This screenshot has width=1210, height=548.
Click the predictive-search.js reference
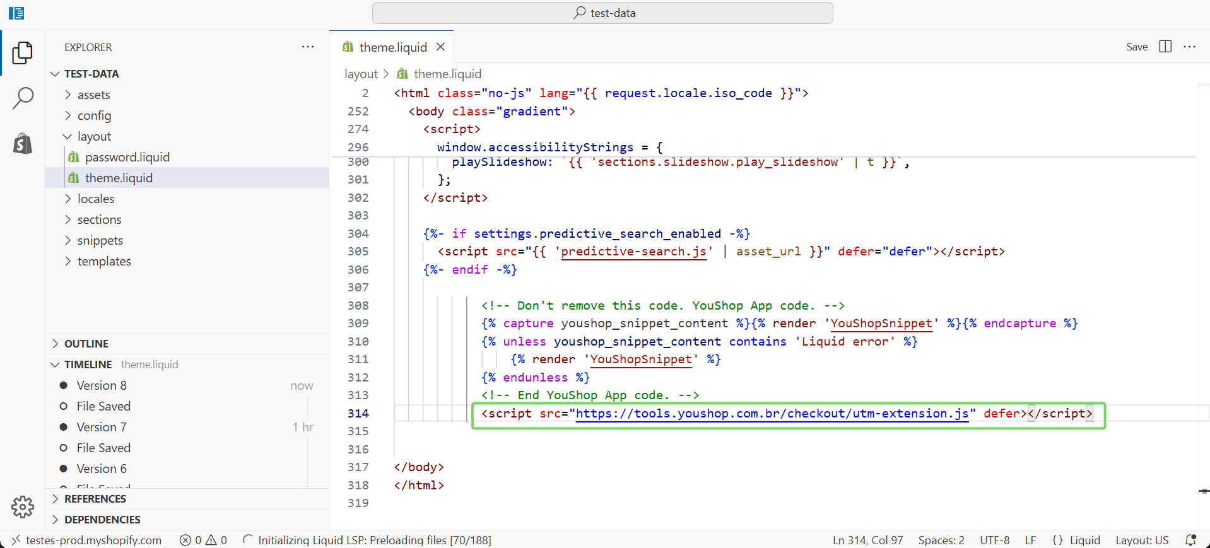(x=633, y=251)
